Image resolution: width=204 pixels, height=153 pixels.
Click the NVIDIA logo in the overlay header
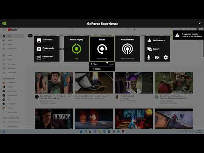(4, 23)
